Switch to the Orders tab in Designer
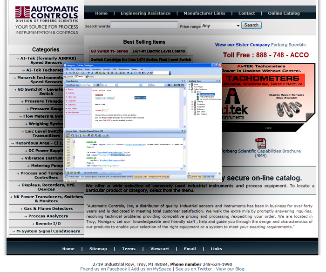Image resolution: width=326 pixels, height=273 pixels. click(90, 77)
